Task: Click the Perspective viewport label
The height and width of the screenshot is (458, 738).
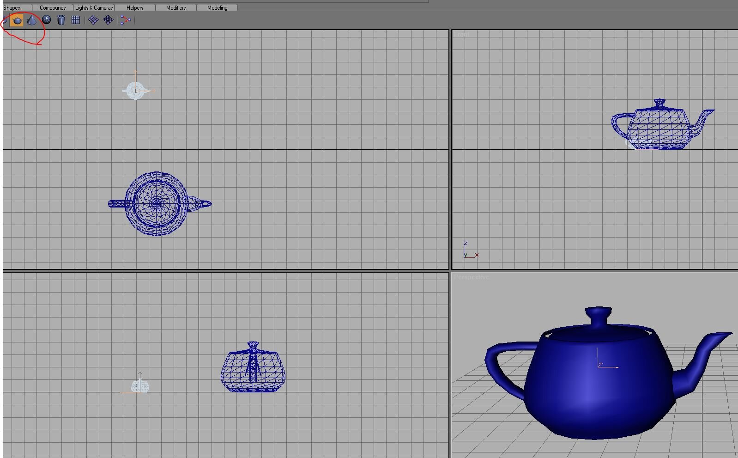Action: 472,277
